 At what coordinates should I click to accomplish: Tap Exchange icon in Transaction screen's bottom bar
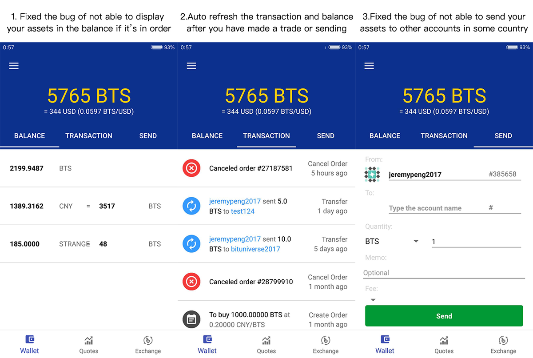tap(326, 341)
